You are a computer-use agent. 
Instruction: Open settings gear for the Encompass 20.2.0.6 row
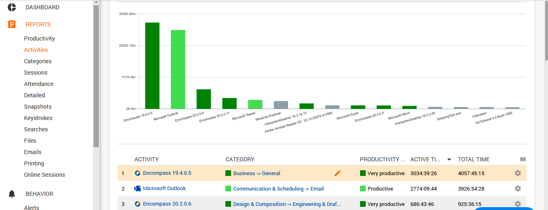click(518, 204)
